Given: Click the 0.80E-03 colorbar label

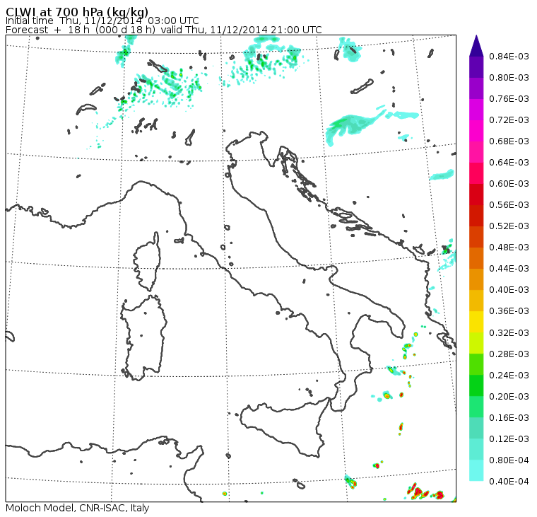Looking at the screenshot, I should (509, 78).
